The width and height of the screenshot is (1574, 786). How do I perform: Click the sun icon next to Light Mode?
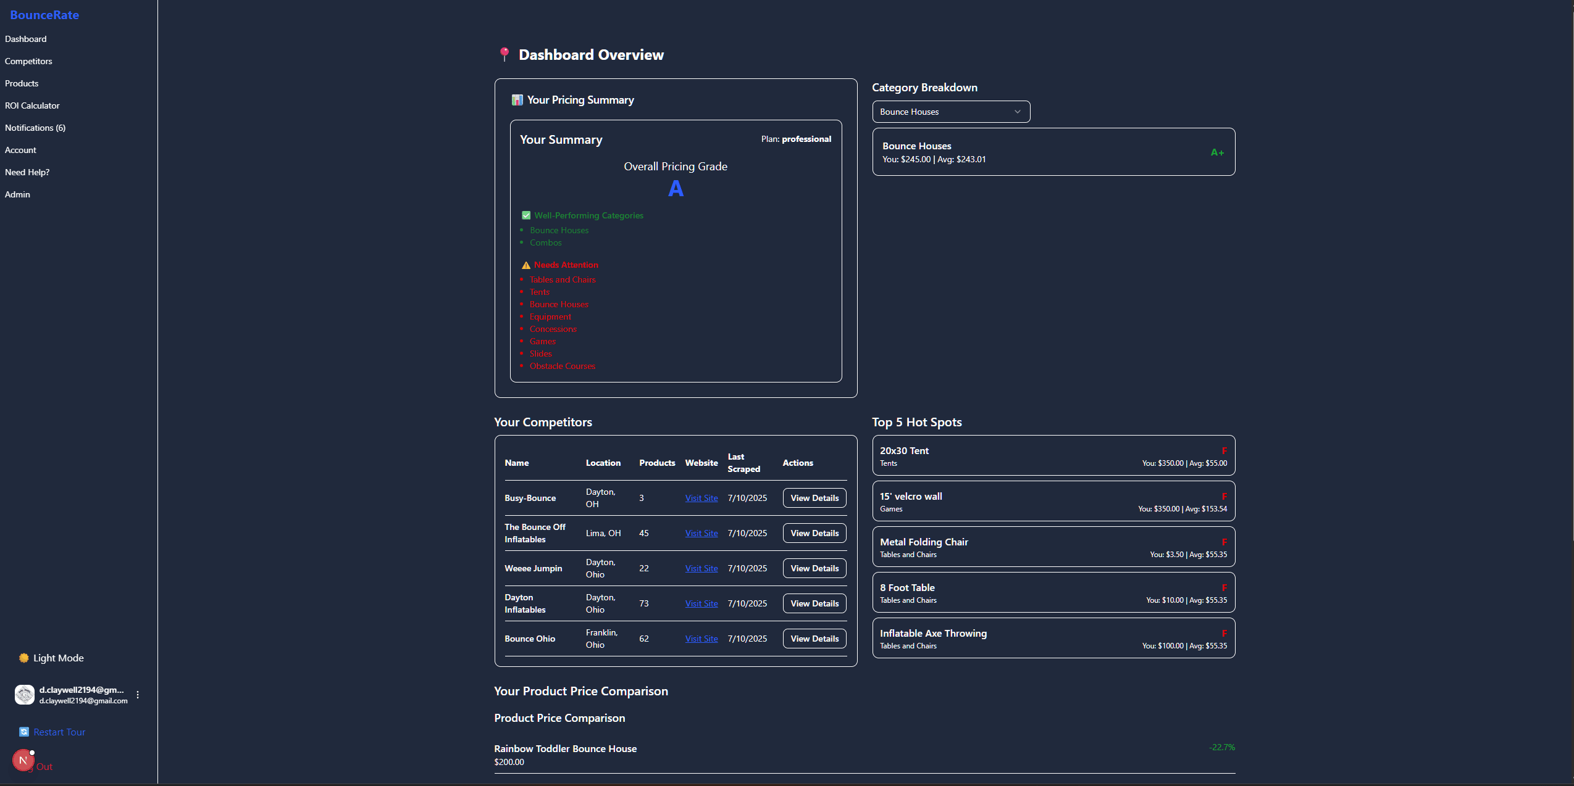[x=24, y=658]
